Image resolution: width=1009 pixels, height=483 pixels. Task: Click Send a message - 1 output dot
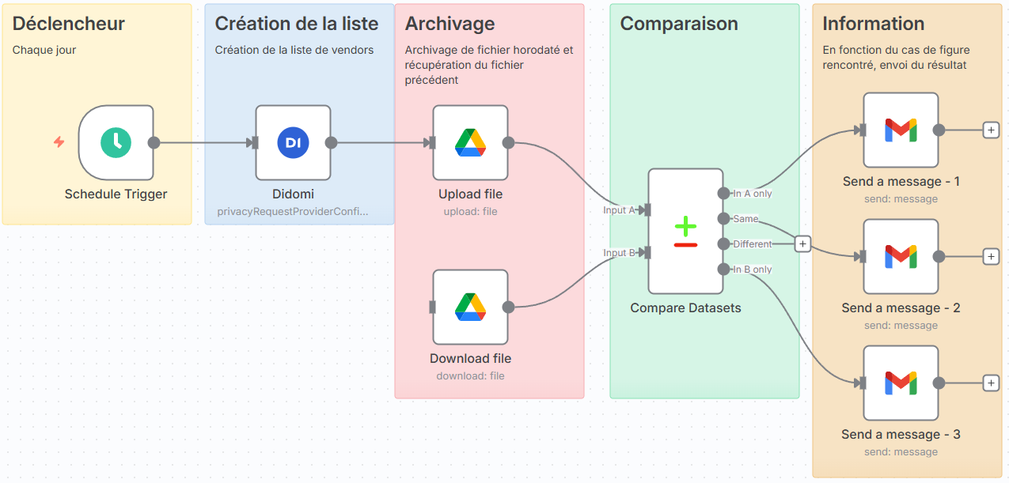[939, 130]
